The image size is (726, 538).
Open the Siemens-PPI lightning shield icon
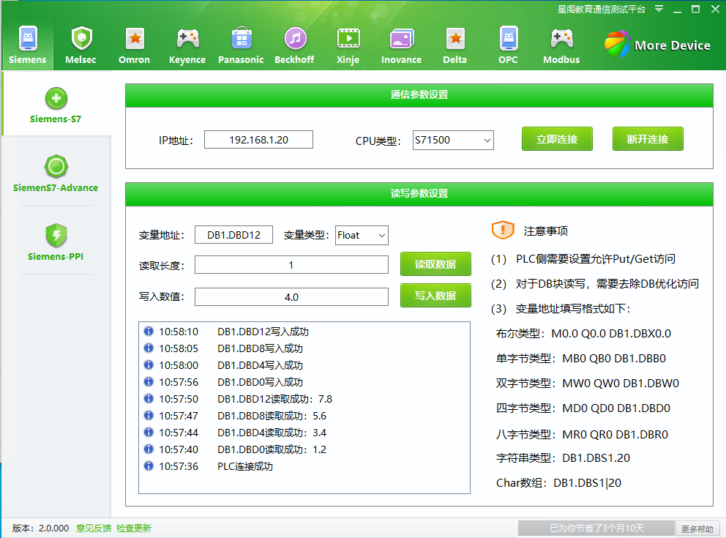point(56,235)
